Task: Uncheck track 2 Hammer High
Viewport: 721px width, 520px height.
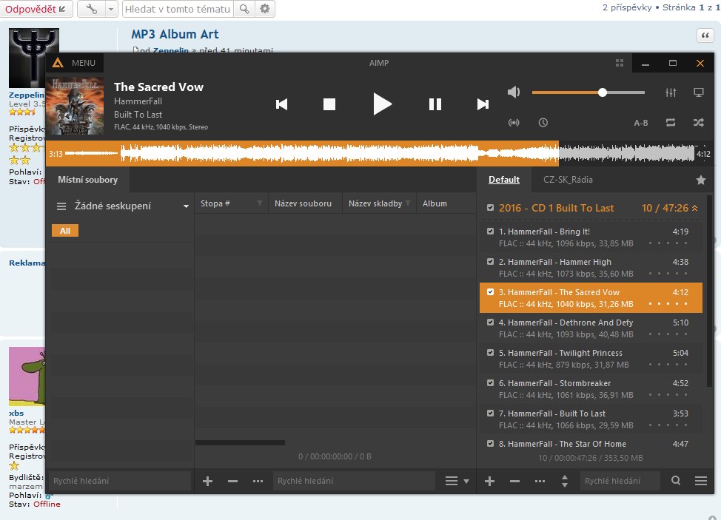Action: coord(490,262)
